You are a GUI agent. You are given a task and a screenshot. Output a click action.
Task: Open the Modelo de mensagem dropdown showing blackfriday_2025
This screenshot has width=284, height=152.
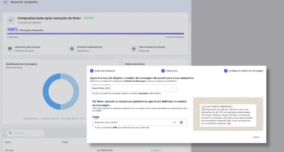pos(133,88)
